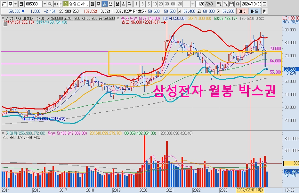This screenshot has height=193, width=299.
Task: Open the calendar date picker icon
Action: [264, 4]
